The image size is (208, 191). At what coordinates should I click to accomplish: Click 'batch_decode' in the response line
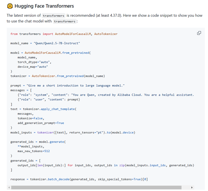click(x=59, y=179)
